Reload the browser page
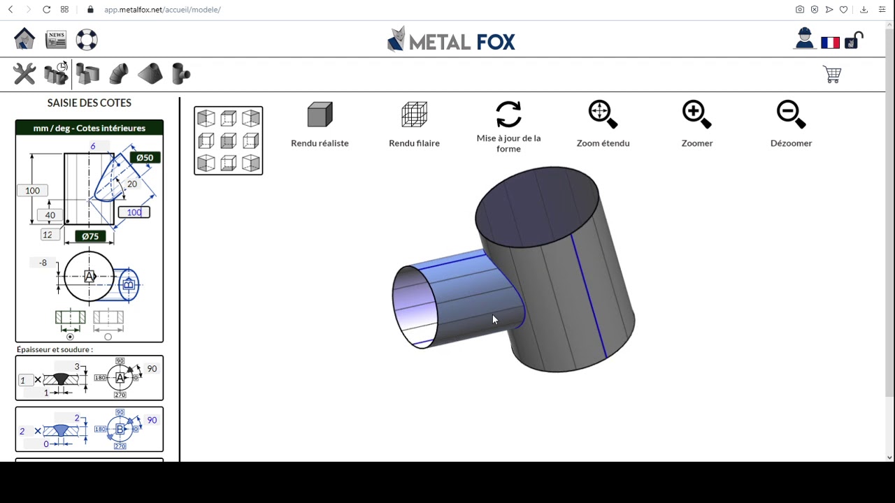This screenshot has height=503, width=895. click(46, 10)
